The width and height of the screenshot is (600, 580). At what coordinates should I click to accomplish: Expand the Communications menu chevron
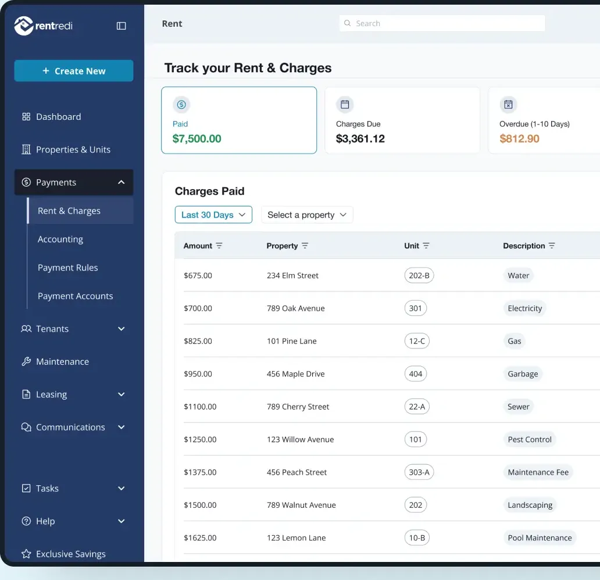pos(122,427)
